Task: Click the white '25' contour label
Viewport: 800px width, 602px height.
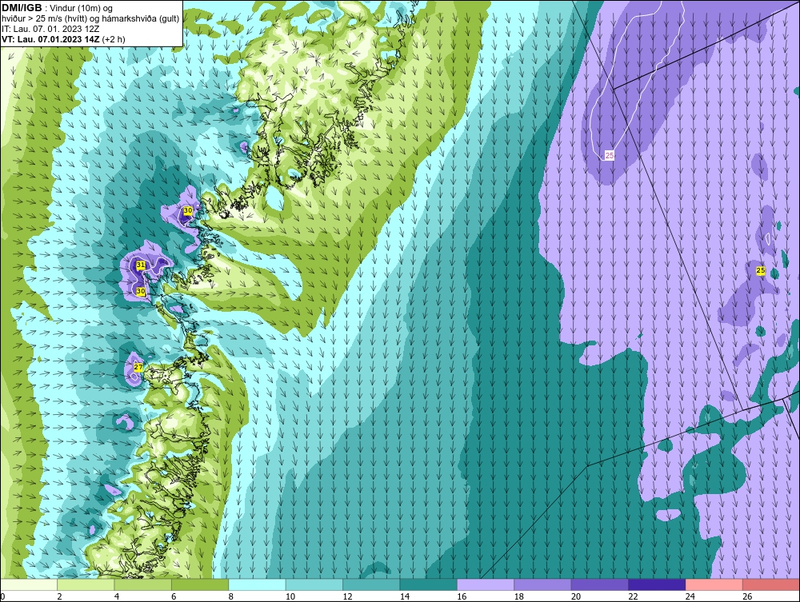Action: coord(609,155)
